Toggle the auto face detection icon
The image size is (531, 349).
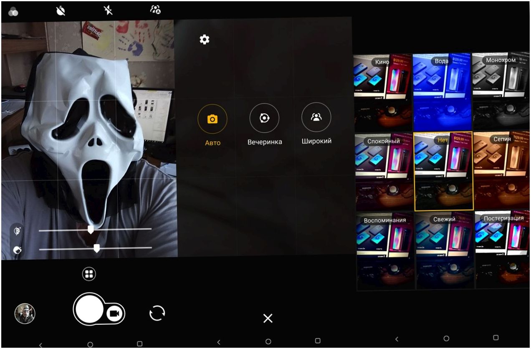pos(156,10)
